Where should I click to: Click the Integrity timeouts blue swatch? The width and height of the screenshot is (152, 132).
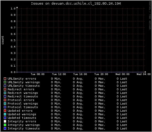5,128
